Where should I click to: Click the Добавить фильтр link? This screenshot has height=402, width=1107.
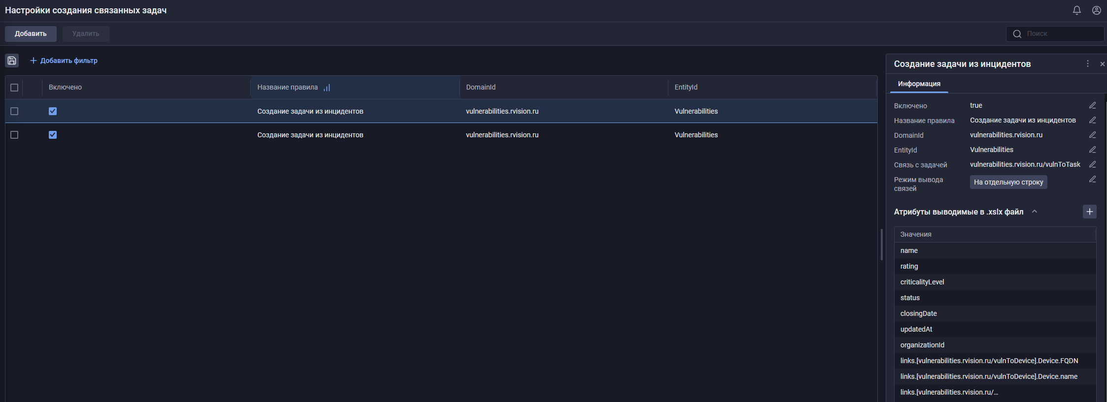(x=64, y=61)
